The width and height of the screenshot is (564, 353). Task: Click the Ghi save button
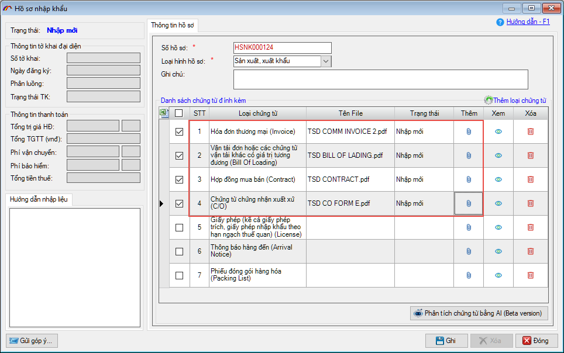[x=446, y=341]
